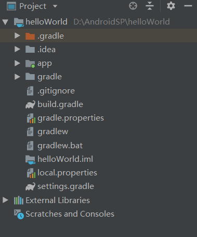Select Scratches and Consoles node
This screenshot has width=197, height=237.
coord(70,214)
